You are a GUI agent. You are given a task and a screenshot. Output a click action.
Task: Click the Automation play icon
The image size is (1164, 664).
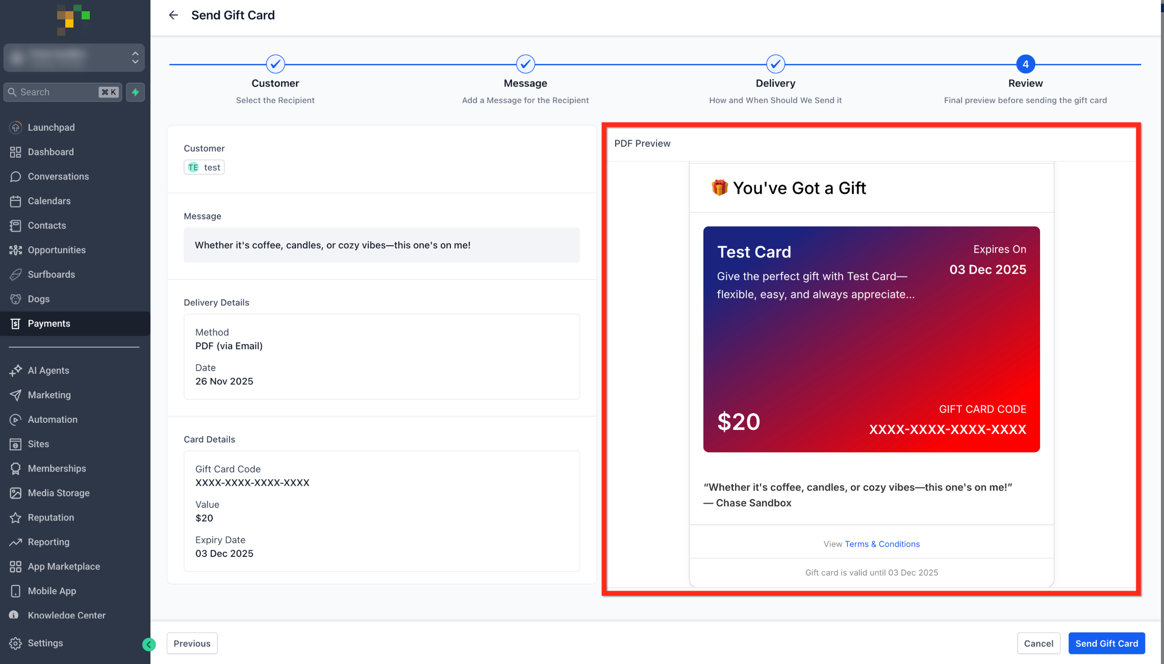click(16, 419)
